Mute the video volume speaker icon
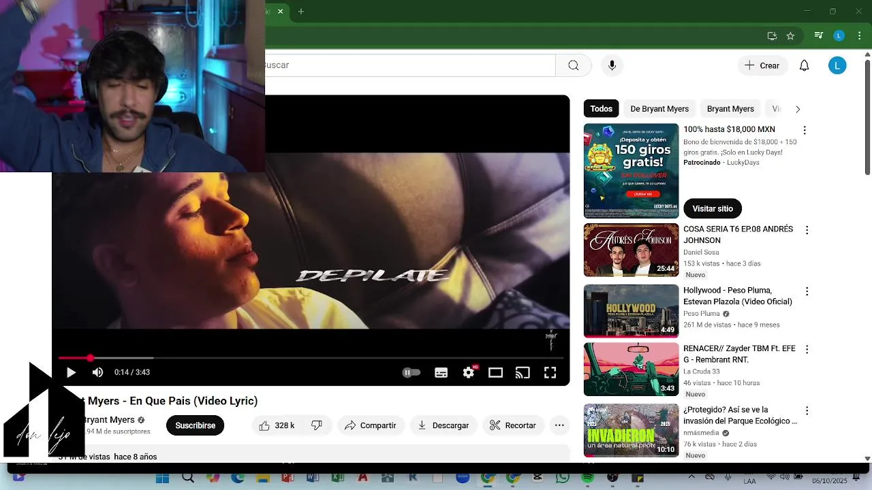 click(97, 372)
